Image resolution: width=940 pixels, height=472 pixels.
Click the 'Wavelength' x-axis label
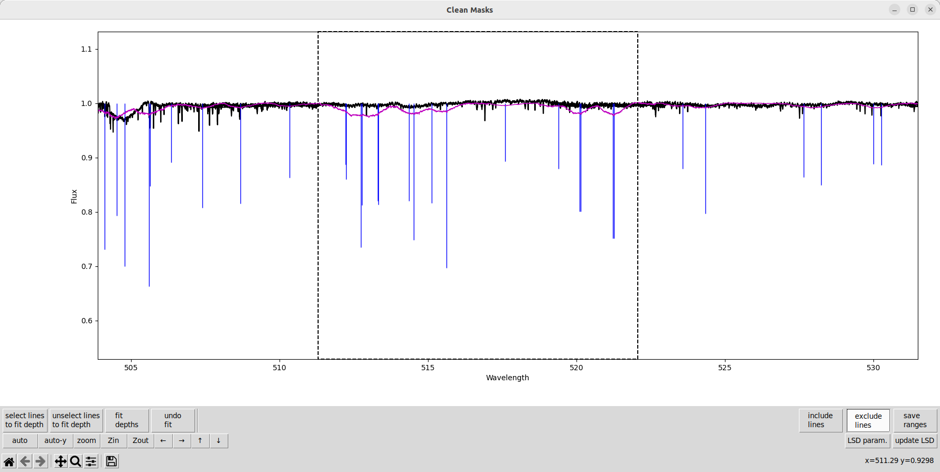(x=507, y=378)
